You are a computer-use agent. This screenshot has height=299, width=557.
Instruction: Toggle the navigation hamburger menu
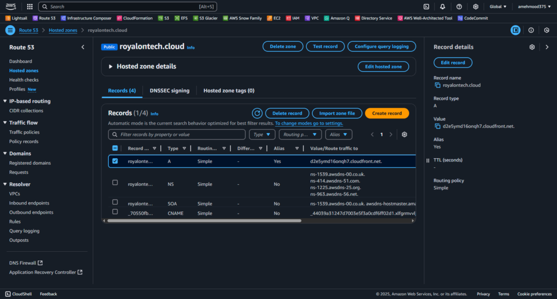[10, 30]
